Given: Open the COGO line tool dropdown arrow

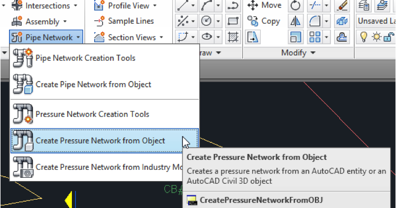Looking at the screenshot, I should coord(193,21).
